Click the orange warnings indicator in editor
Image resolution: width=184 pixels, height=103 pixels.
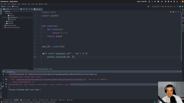[x=171, y=12]
